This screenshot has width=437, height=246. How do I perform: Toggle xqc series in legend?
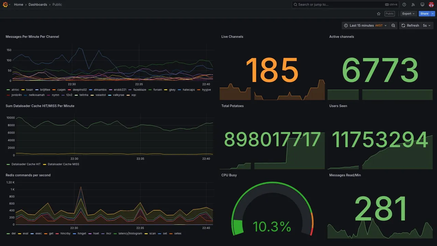pos(134,95)
